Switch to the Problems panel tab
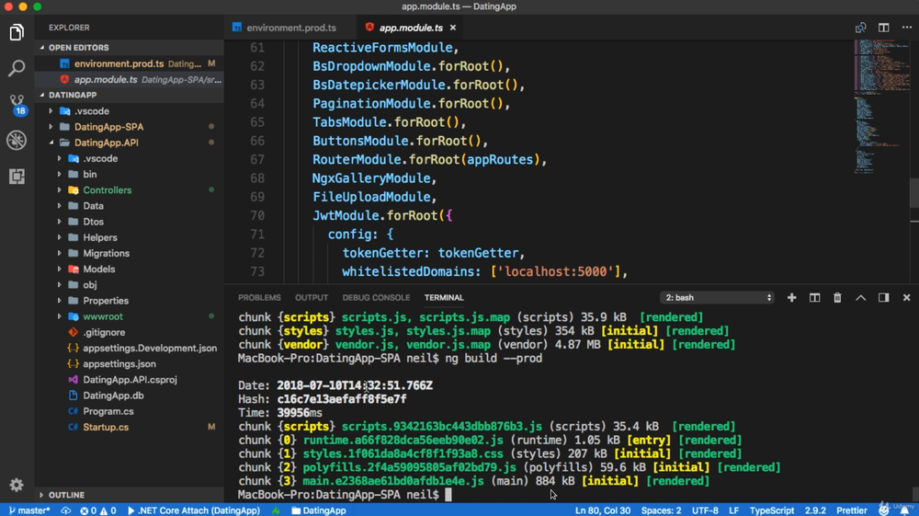This screenshot has width=919, height=516. (259, 298)
